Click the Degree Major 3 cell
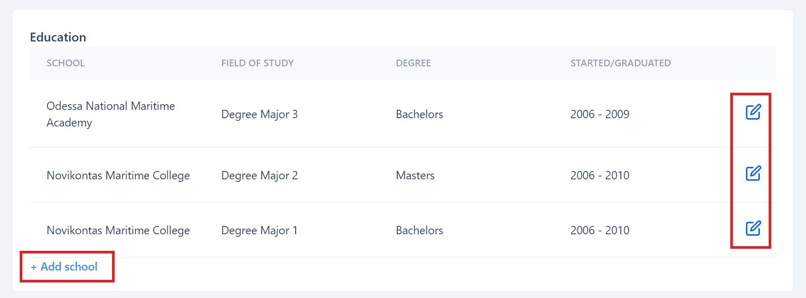The width and height of the screenshot is (806, 298). tap(259, 114)
